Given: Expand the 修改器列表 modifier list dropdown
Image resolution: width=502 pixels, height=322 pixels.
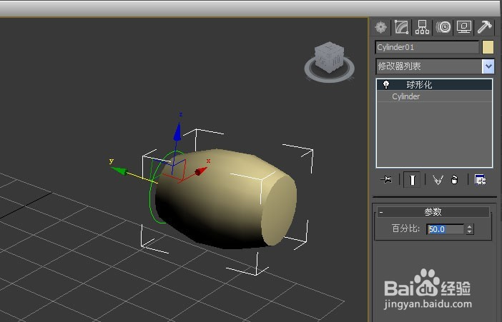Looking at the screenshot, I should [x=488, y=66].
